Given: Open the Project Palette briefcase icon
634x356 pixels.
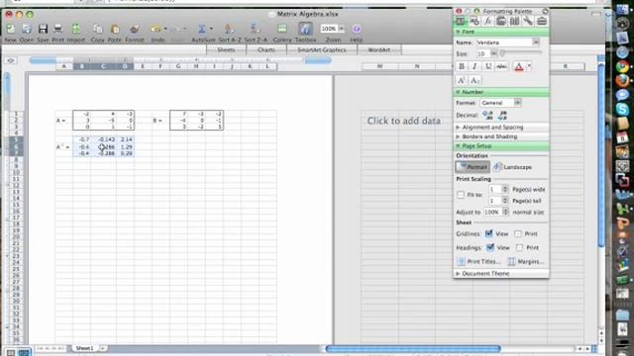Looking at the screenshot, I should point(542,21).
